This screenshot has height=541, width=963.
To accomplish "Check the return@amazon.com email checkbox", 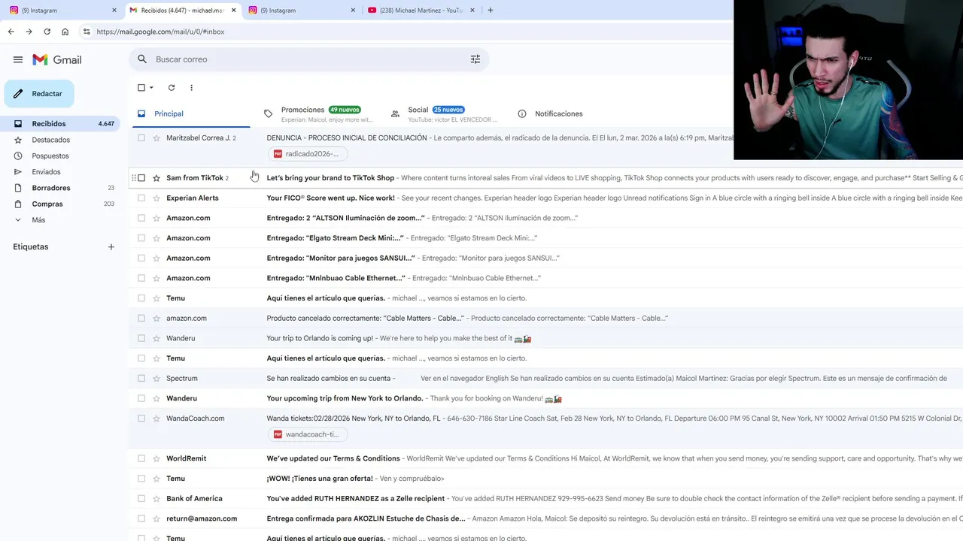I will tap(141, 519).
